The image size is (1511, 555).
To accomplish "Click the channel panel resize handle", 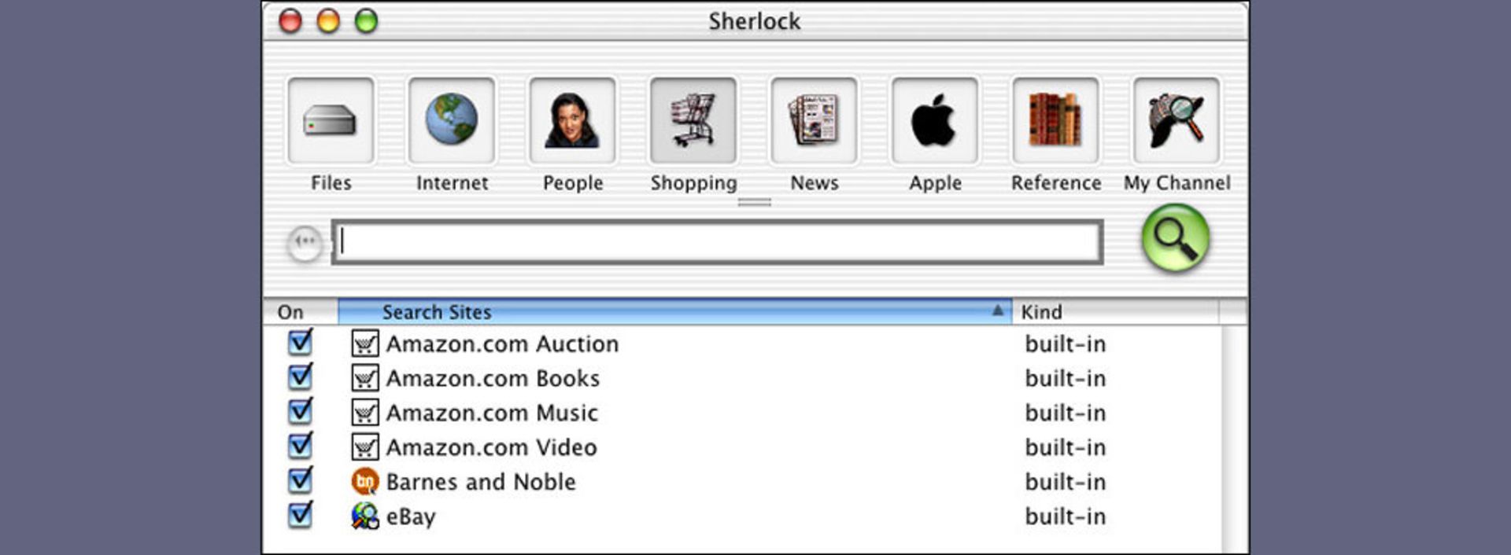I will pos(754,202).
